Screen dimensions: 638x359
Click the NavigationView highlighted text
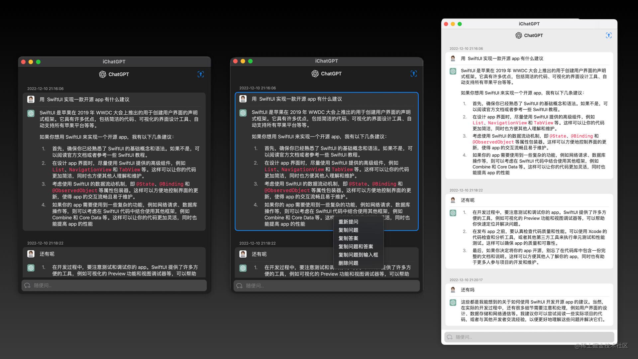coord(90,170)
